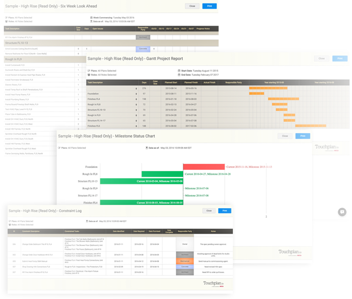Click green Finishes FL4 milestone bar
Screen dimensions: 352x299
(x=141, y=203)
